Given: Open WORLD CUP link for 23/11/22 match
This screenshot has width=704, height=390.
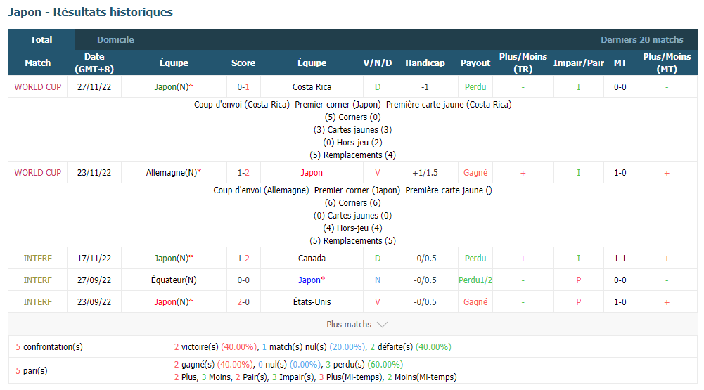Looking at the screenshot, I should (38, 172).
